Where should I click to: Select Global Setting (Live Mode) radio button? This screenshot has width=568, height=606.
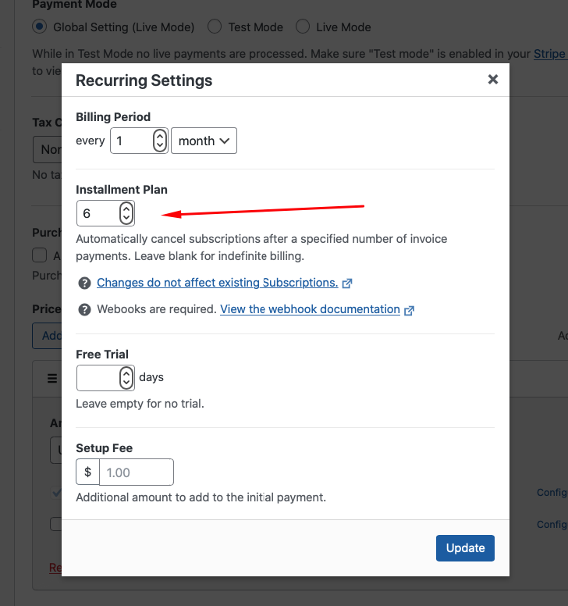[x=40, y=27]
